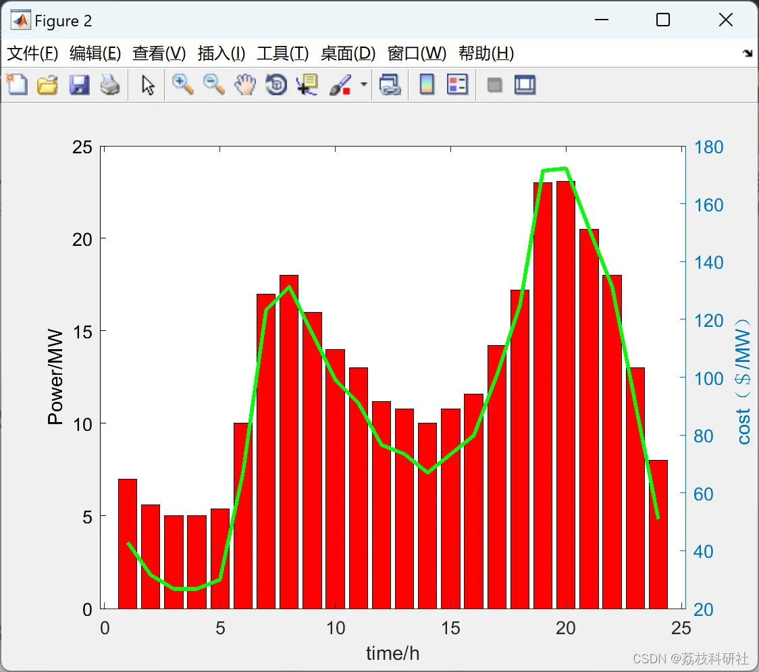759x672 pixels.
Task: Insert a legend using the toolbar icon
Action: 457,84
